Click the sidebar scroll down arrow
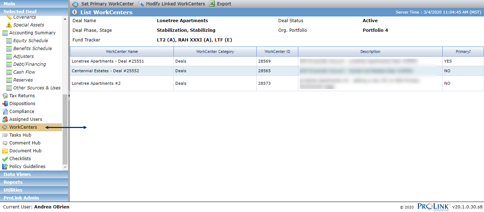The width and height of the screenshot is (484, 212). [65, 167]
